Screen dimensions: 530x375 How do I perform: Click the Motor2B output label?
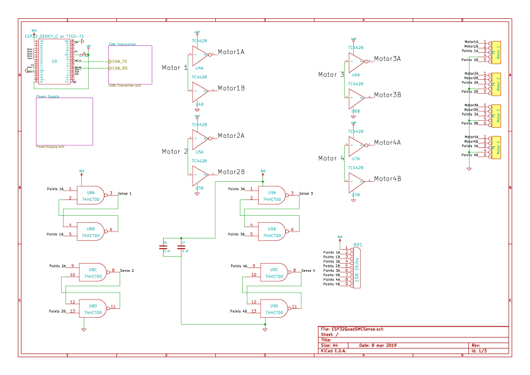click(231, 172)
